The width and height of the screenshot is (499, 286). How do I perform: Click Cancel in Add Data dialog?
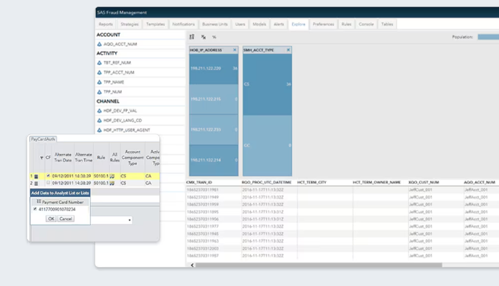tap(65, 219)
